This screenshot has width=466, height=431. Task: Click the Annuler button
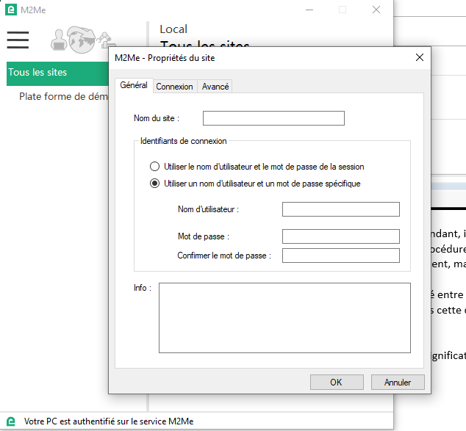click(398, 382)
